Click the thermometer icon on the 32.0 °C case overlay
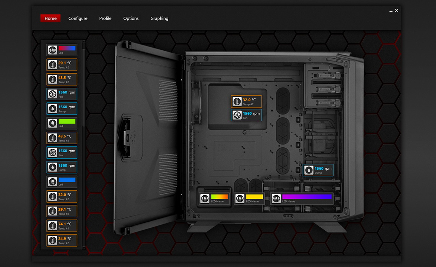 tap(238, 101)
